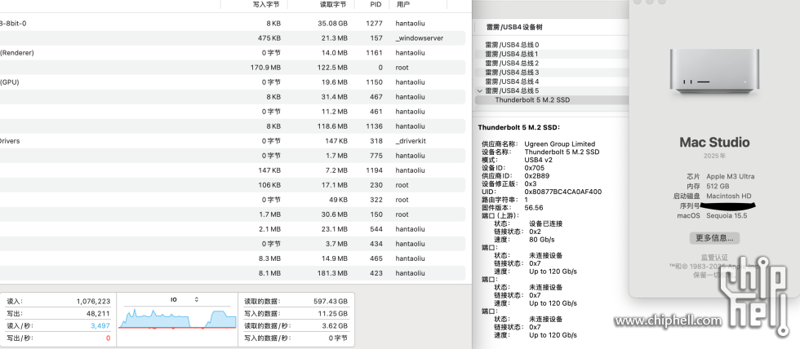Click the Macintosh HD startup disk

coord(728,197)
